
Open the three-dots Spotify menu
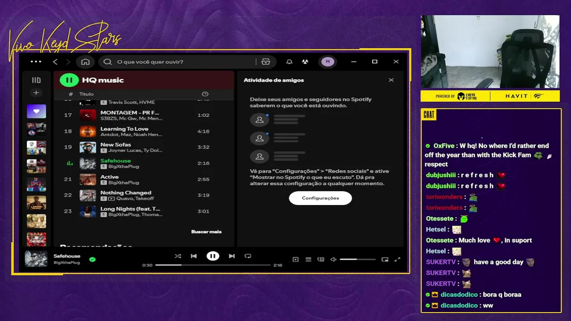tap(36, 62)
